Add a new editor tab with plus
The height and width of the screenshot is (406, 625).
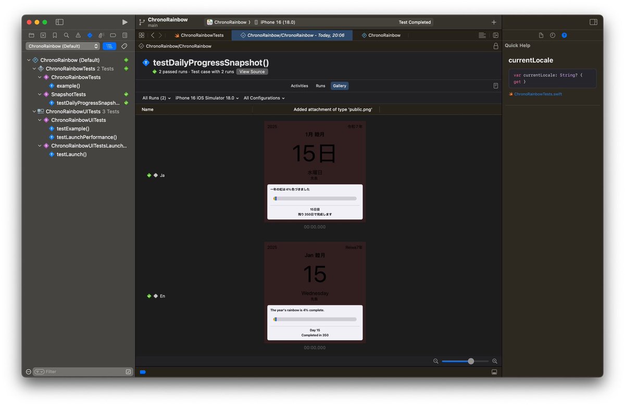point(494,22)
